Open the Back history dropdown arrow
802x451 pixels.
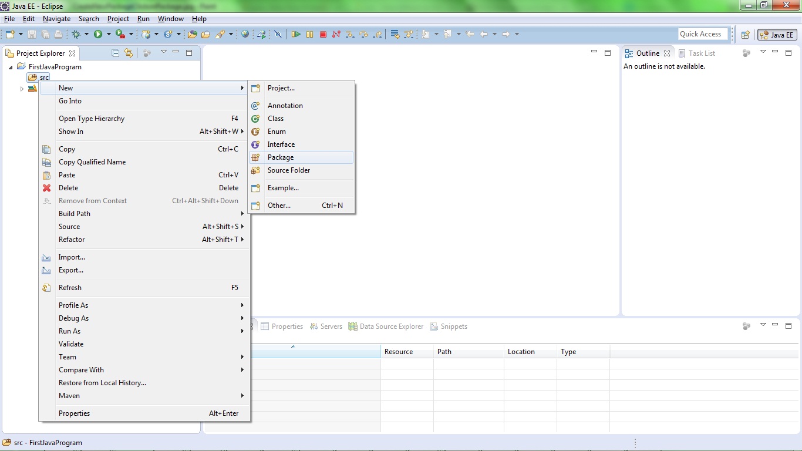494,35
